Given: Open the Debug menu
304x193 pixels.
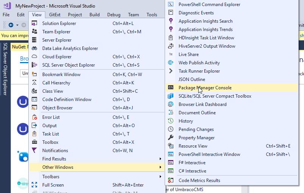Looking at the screenshot, I should click(114, 15).
